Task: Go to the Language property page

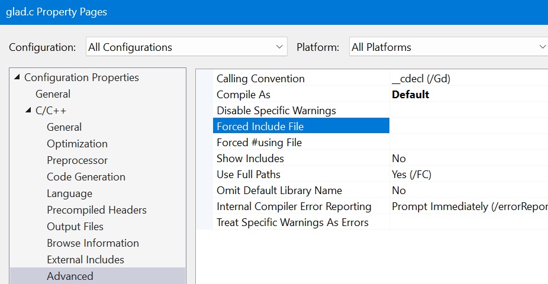Action: coord(69,193)
